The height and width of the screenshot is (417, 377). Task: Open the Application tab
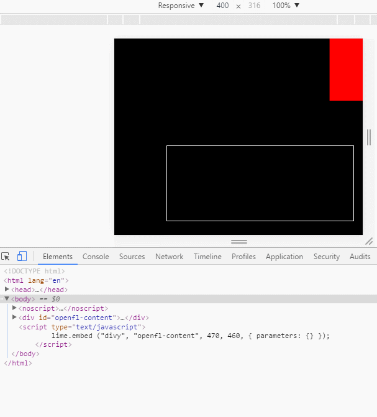click(284, 257)
